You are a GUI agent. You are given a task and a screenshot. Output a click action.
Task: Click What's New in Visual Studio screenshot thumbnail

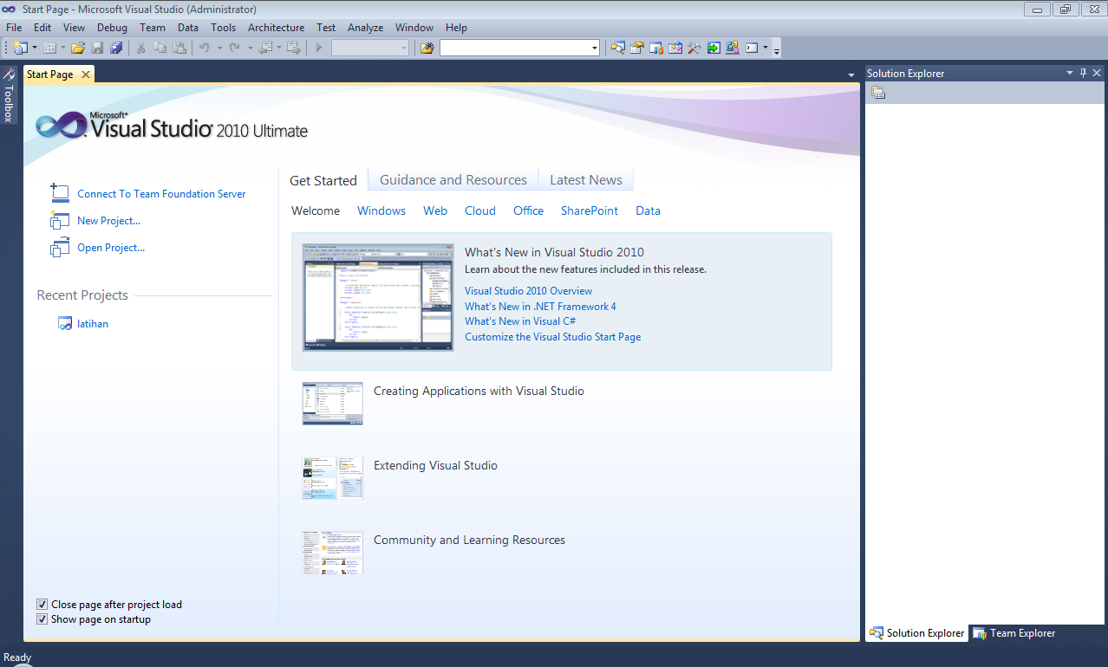[x=378, y=297]
